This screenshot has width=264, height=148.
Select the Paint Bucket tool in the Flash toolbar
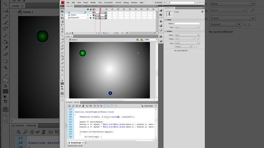(x=62, y=56)
